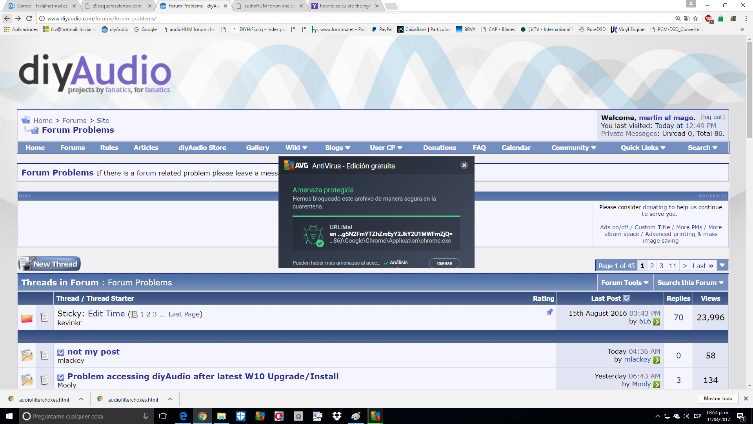Screen dimensions: 753x424
Task: Open Microsoft Edge from the taskbar
Action: (x=183, y=416)
